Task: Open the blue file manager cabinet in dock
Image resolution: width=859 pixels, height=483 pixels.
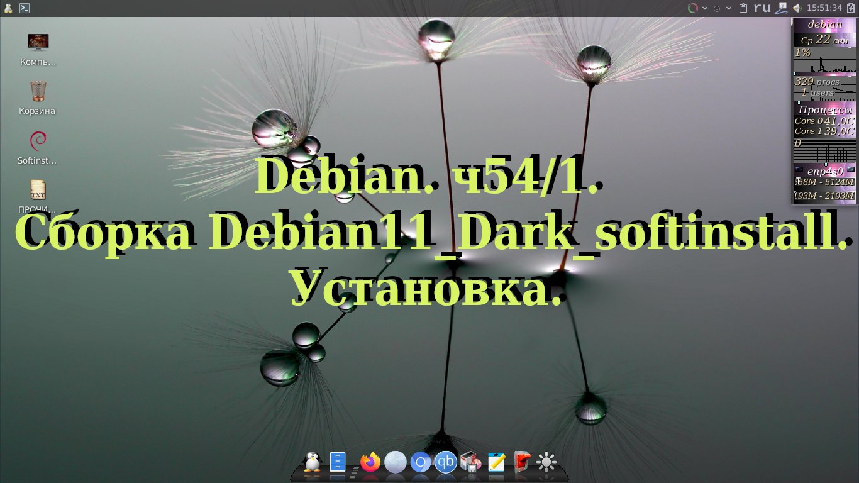Action: pos(338,462)
